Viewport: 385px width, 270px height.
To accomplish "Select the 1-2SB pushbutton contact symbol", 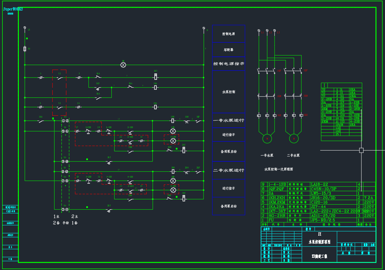I will coord(88,131).
